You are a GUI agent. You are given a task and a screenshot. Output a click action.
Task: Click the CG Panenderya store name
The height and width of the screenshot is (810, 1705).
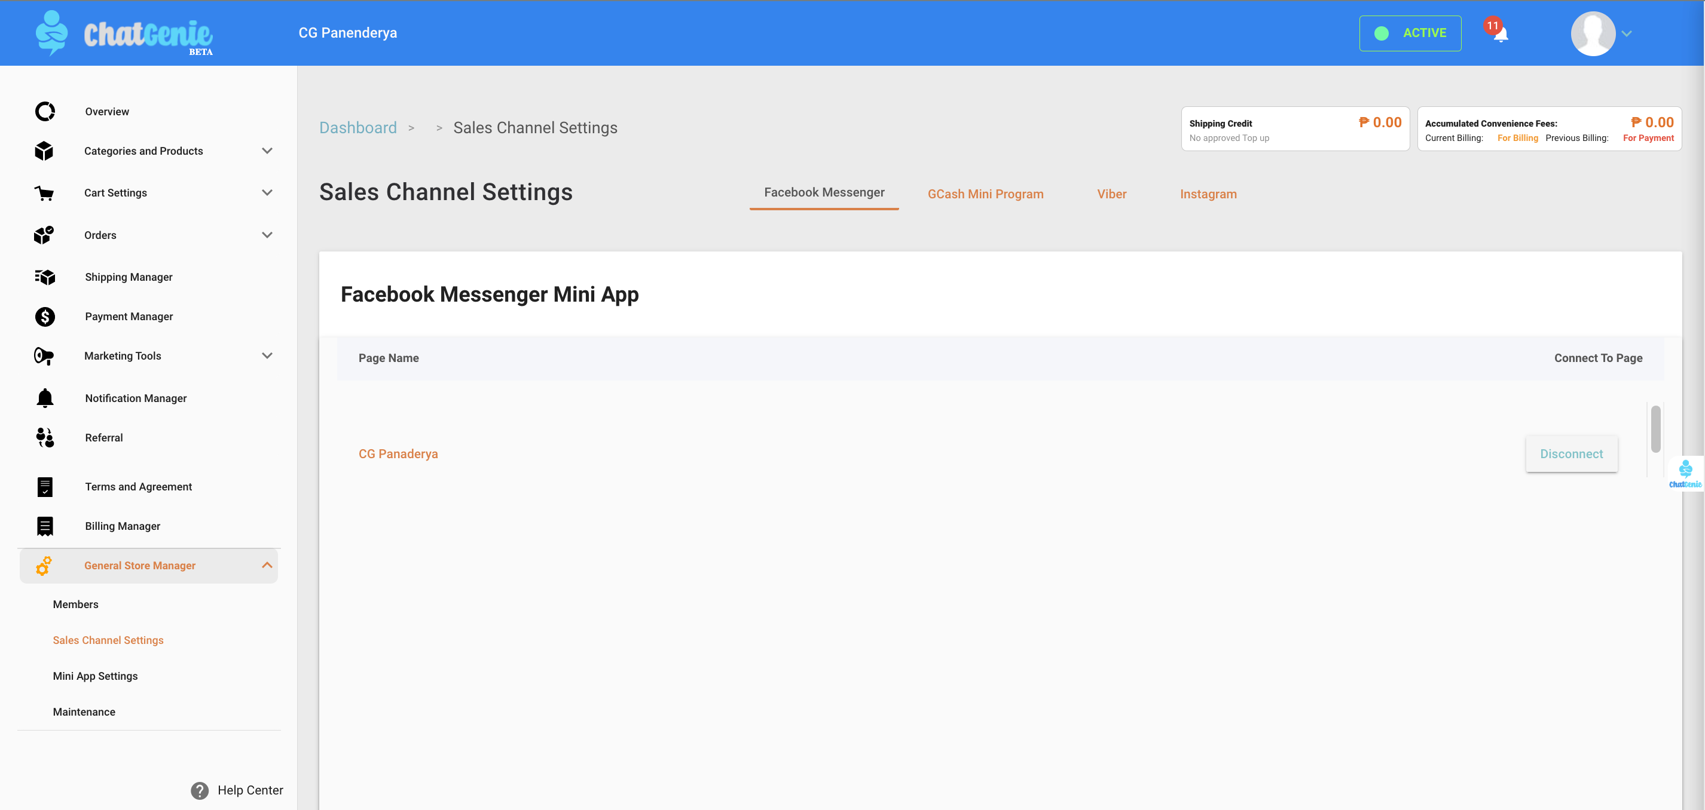[347, 33]
